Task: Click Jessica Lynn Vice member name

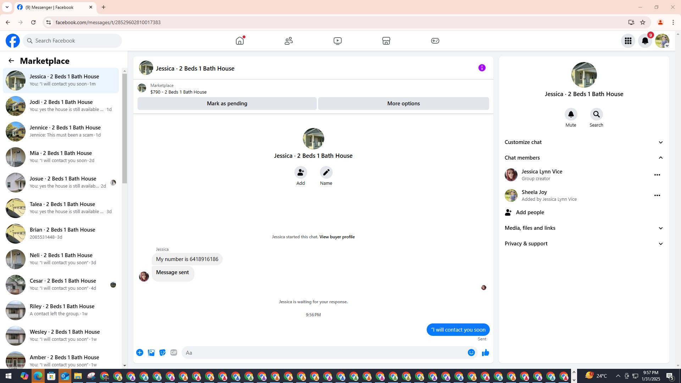Action: [542, 172]
